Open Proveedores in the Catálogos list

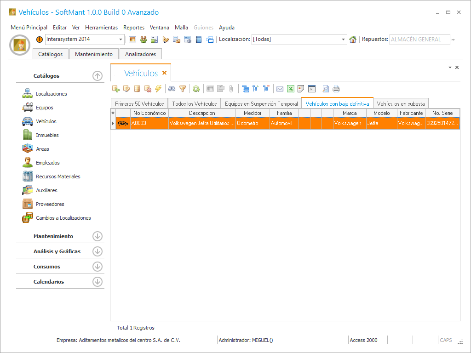point(50,204)
